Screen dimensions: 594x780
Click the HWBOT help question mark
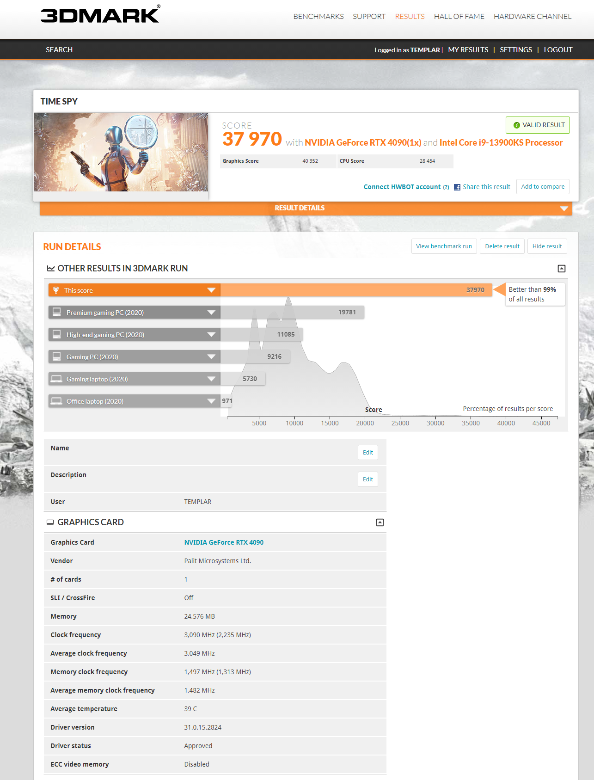pos(446,187)
